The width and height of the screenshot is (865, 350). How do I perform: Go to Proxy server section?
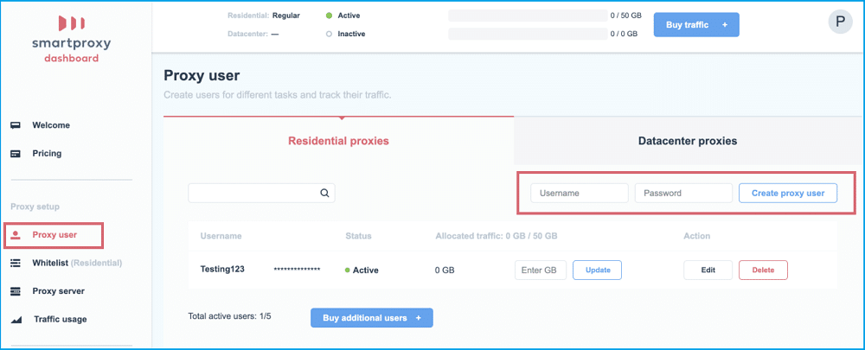coord(59,291)
